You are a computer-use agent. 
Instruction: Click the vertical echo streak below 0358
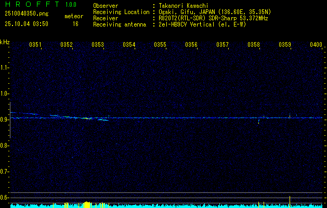click(259, 121)
